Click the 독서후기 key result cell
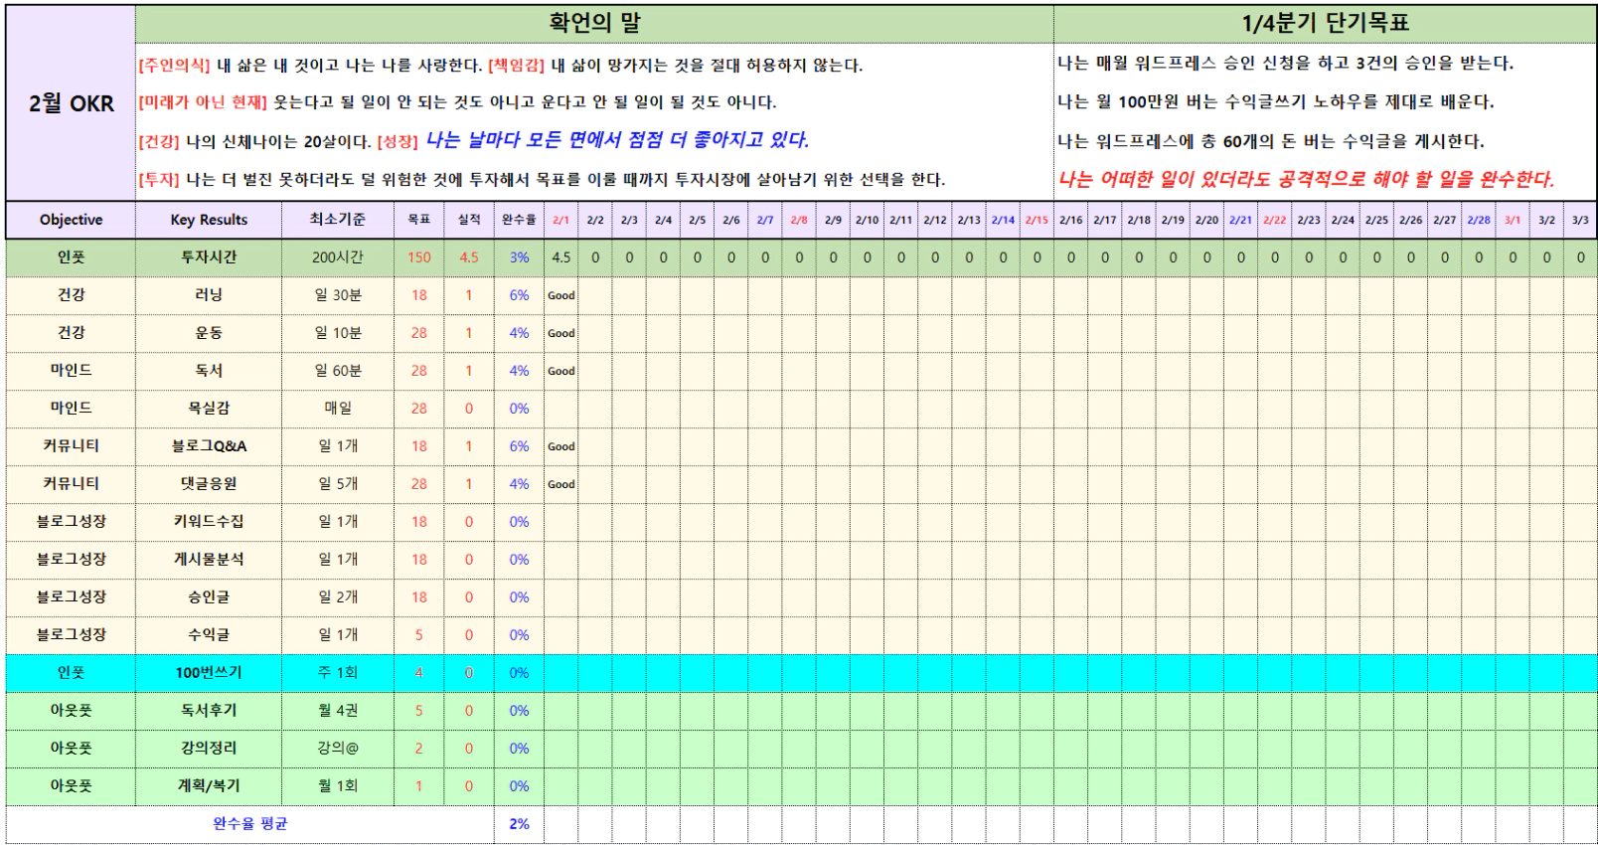The image size is (1598, 845). [x=209, y=711]
